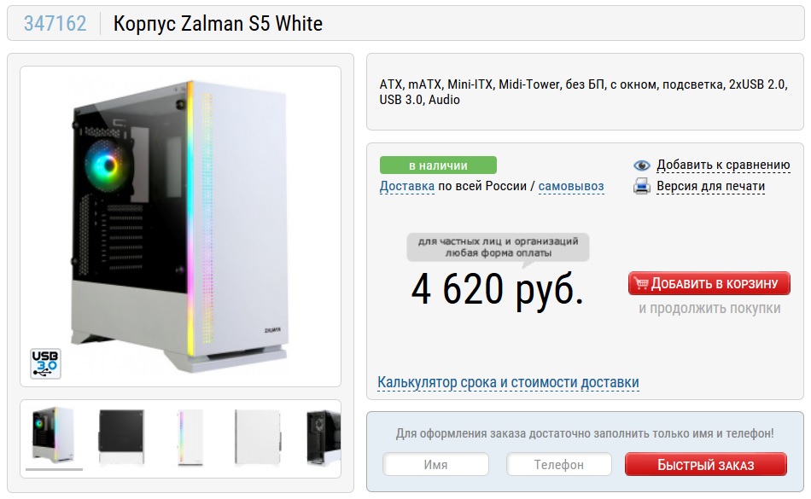Focus the Имя input field
811x499 pixels.
click(x=435, y=464)
